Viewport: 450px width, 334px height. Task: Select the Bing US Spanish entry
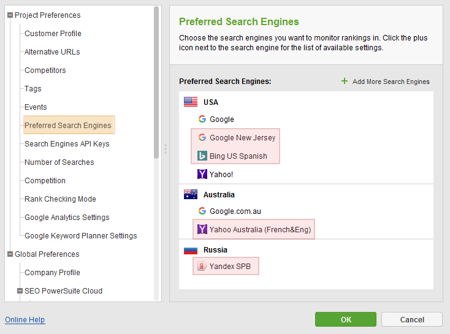pyautogui.click(x=238, y=156)
